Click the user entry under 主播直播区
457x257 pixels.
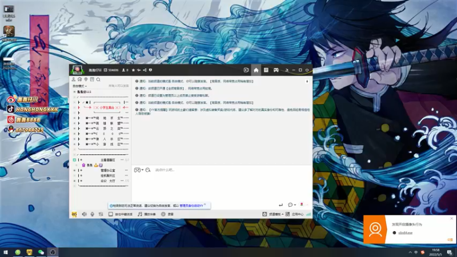tap(92, 165)
